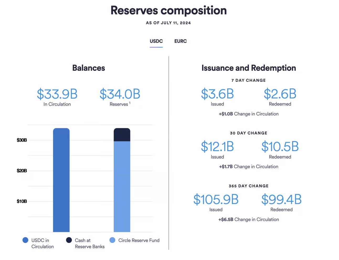Click the Circle Reserve Fund legend dot
Viewport: 339px width, 260px height.
click(112, 240)
